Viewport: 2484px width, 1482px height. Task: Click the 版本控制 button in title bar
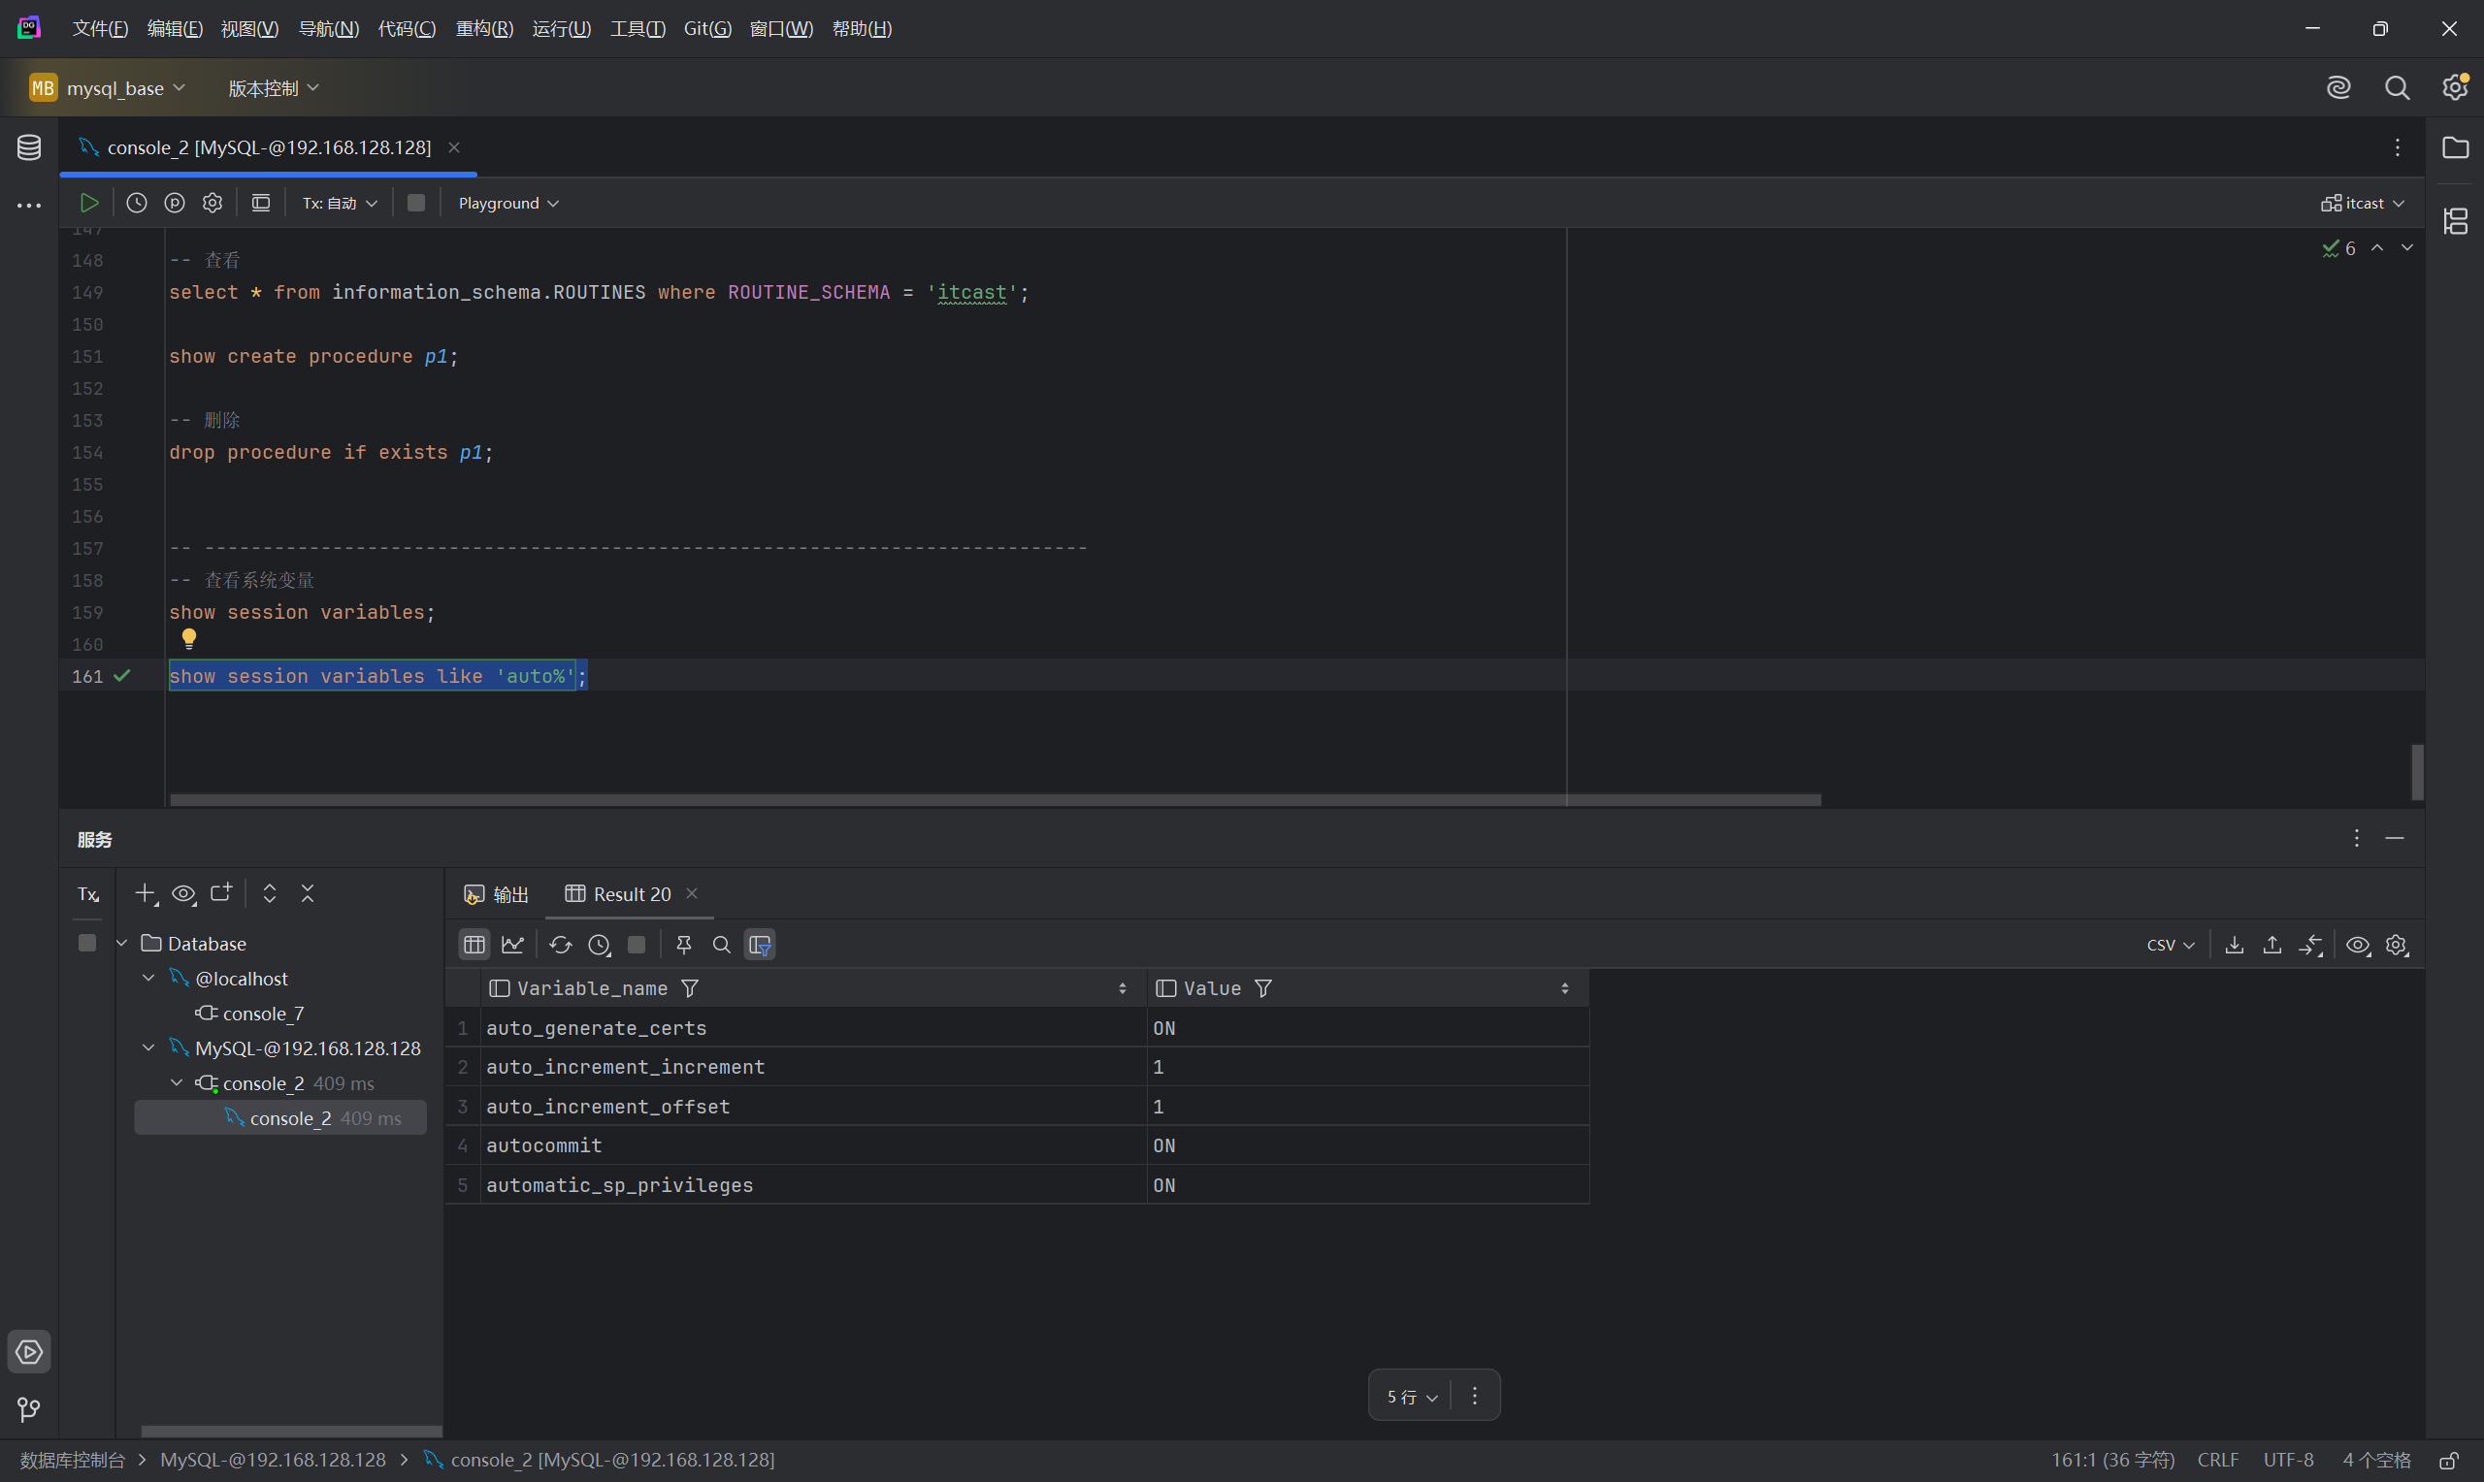(273, 88)
